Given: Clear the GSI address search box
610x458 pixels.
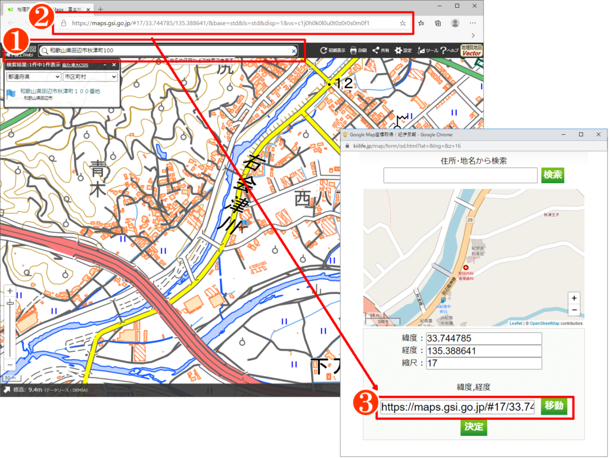Looking at the screenshot, I should [x=294, y=51].
